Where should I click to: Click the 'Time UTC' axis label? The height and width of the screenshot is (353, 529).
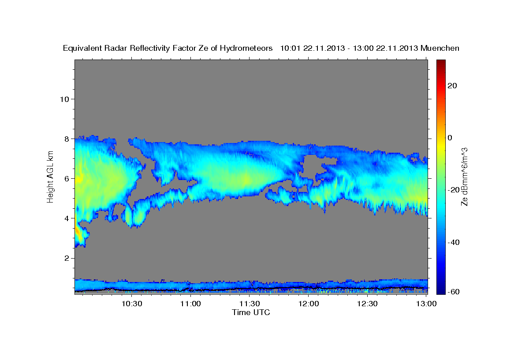point(251,312)
